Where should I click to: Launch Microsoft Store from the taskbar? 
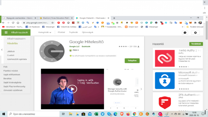[x=83, y=114]
